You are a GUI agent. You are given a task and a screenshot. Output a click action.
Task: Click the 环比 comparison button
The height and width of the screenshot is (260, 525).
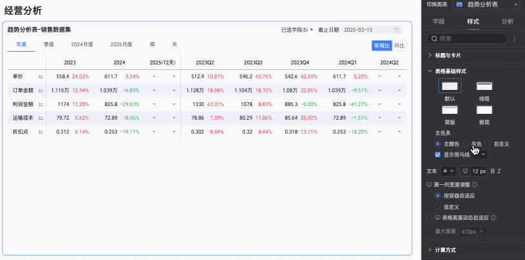[400, 46]
